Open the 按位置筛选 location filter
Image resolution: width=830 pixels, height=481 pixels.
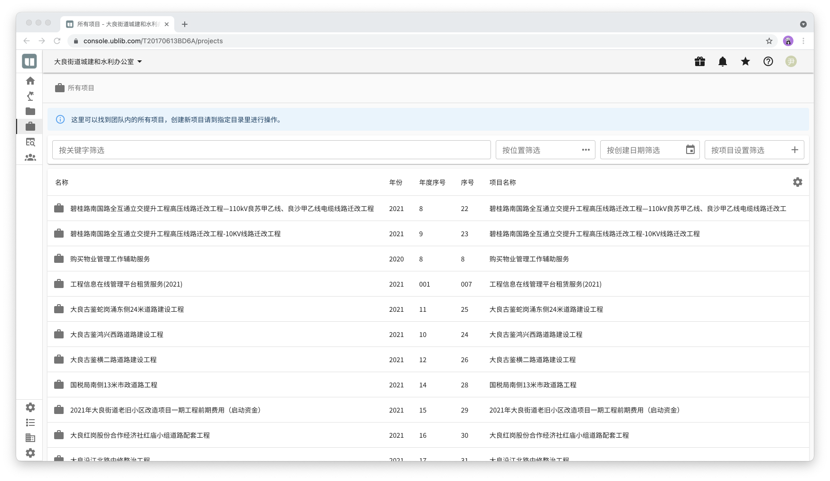click(x=545, y=150)
